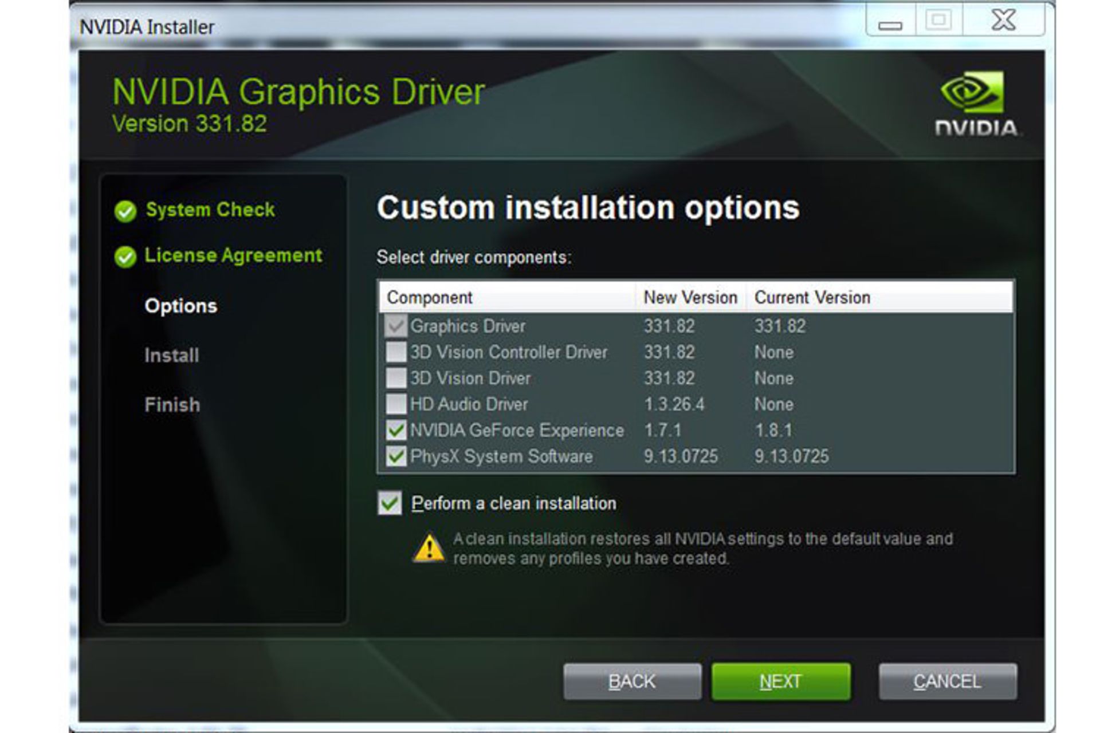Disable Perform a clean installation checkbox

click(390, 503)
